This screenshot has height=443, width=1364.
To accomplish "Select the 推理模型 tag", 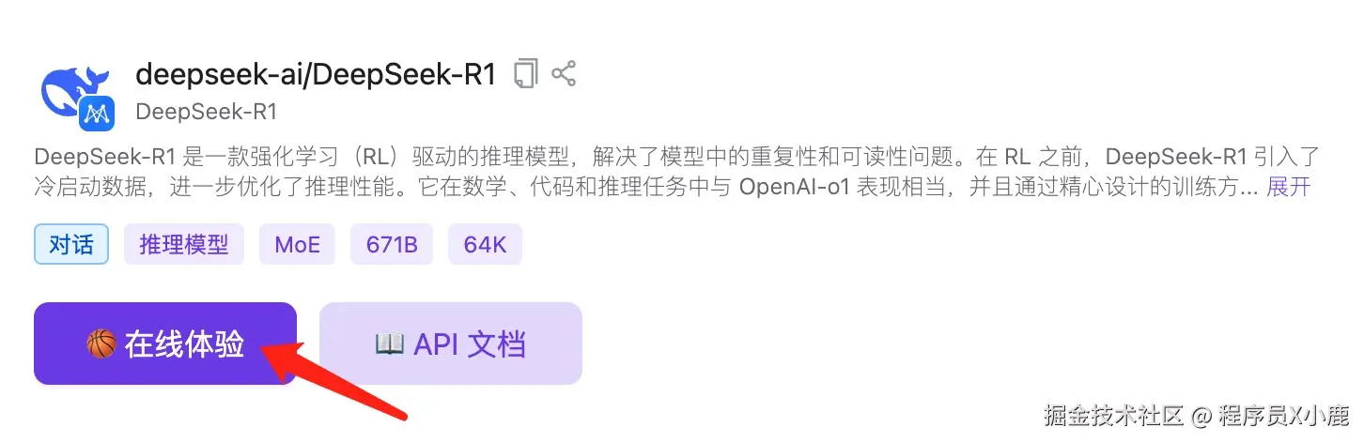I will pos(184,245).
